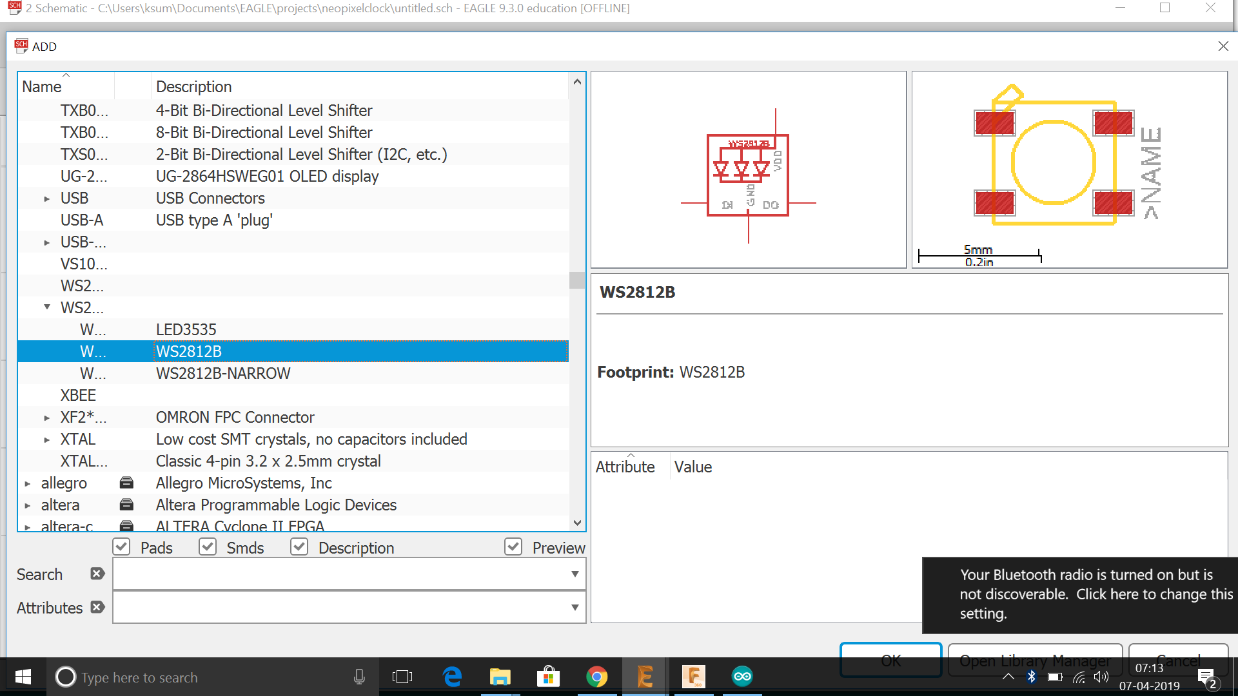Disable the Preview checkbox
Screen dimensions: 1238x696
513,547
